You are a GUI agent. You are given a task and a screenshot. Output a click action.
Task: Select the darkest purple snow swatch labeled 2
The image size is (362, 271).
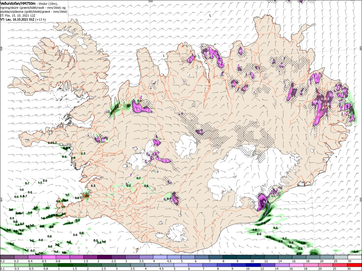(x=104, y=257)
